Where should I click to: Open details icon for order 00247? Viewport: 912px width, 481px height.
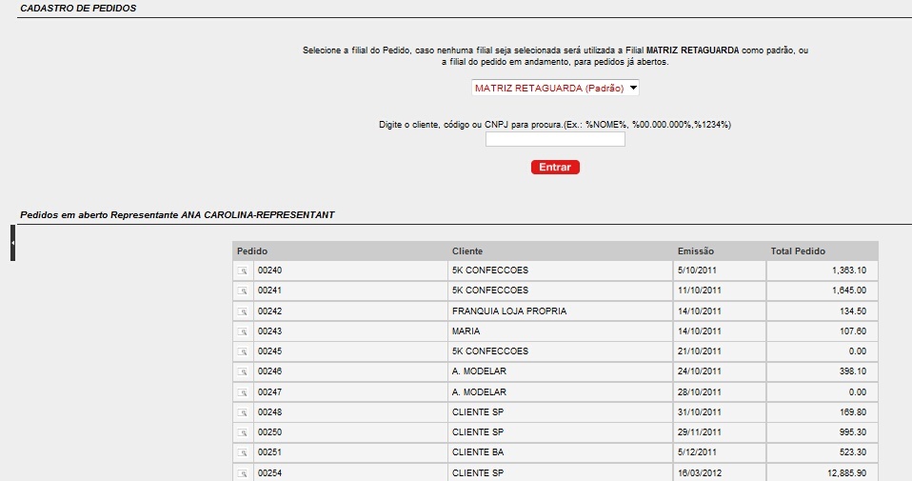243,392
